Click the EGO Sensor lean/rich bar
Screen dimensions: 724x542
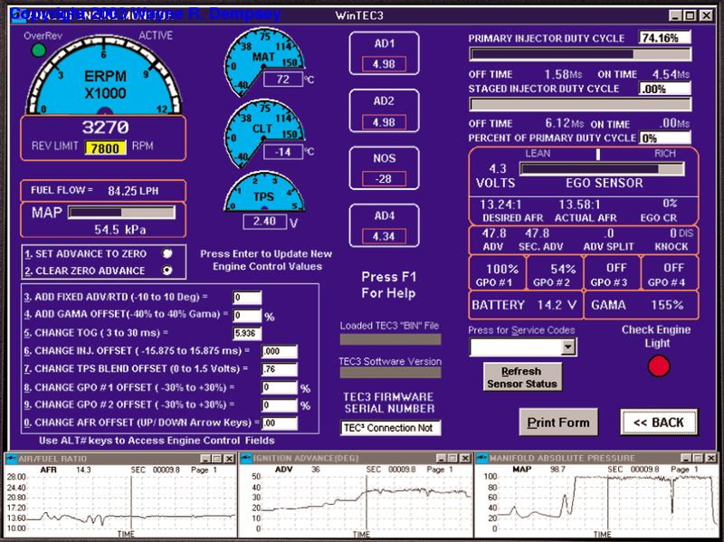(x=601, y=168)
